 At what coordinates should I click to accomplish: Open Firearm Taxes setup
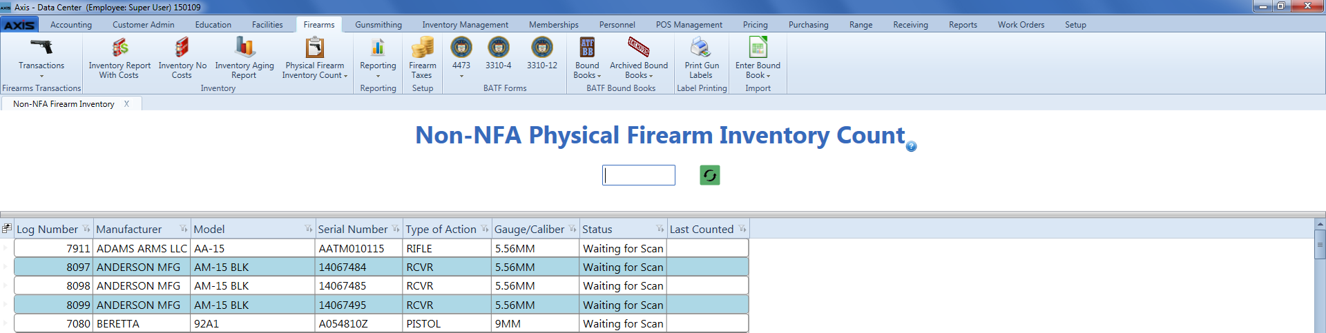(x=422, y=58)
